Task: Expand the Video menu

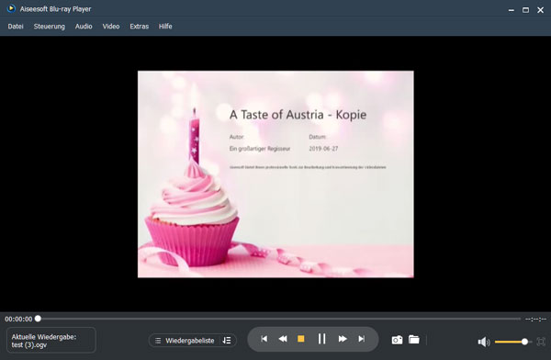Action: tap(111, 27)
